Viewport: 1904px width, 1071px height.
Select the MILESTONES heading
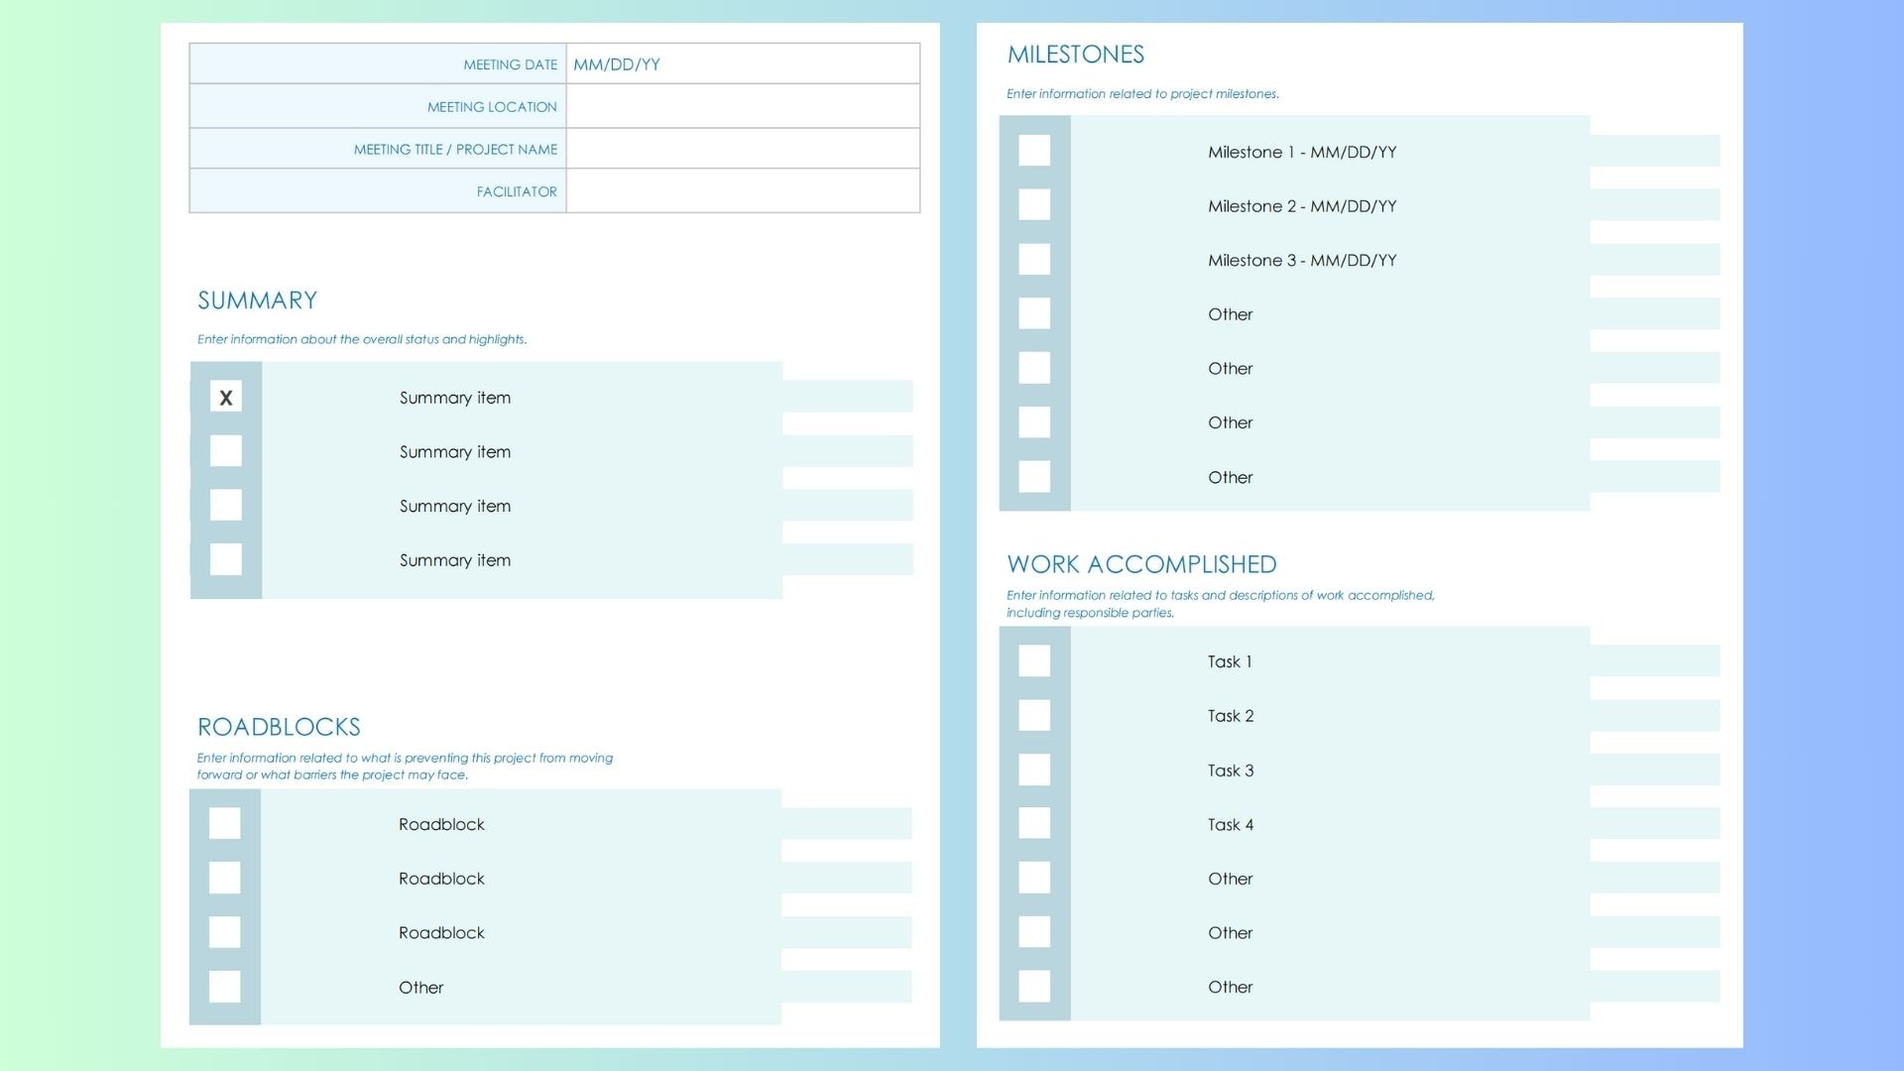1076,55
